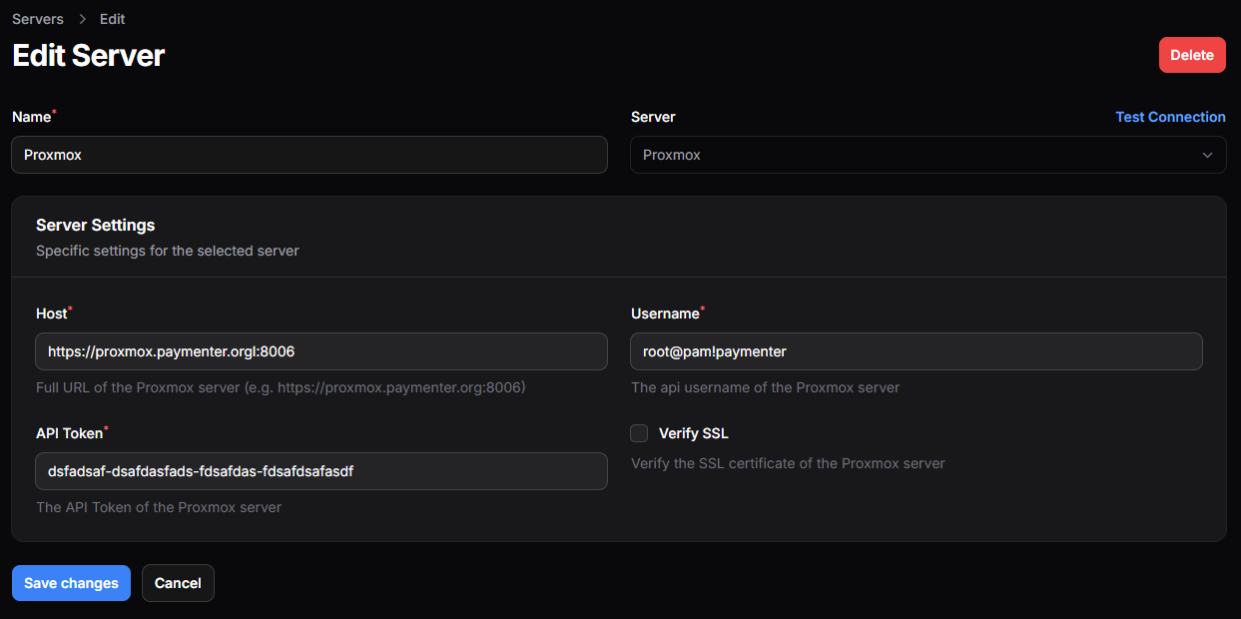Save changes to the server
This screenshot has height=619, width=1241.
pyautogui.click(x=71, y=583)
